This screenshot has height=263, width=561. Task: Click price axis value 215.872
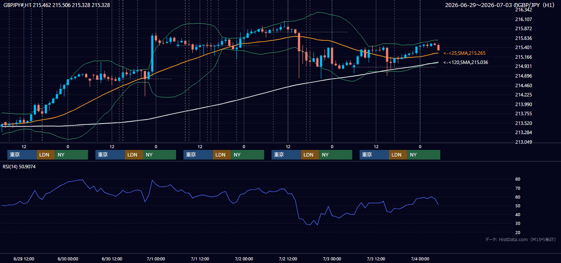pos(523,28)
